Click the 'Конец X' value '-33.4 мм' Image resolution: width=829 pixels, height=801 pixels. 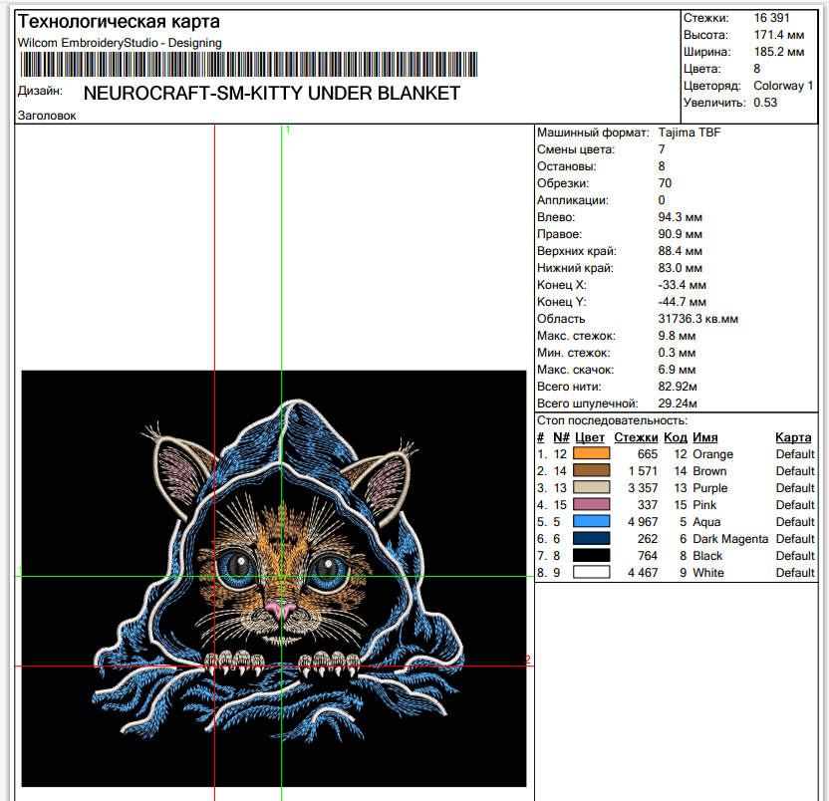coord(682,285)
